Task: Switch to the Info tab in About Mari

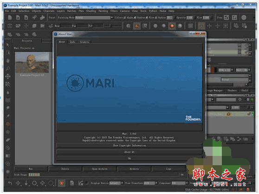Action: coord(72,42)
